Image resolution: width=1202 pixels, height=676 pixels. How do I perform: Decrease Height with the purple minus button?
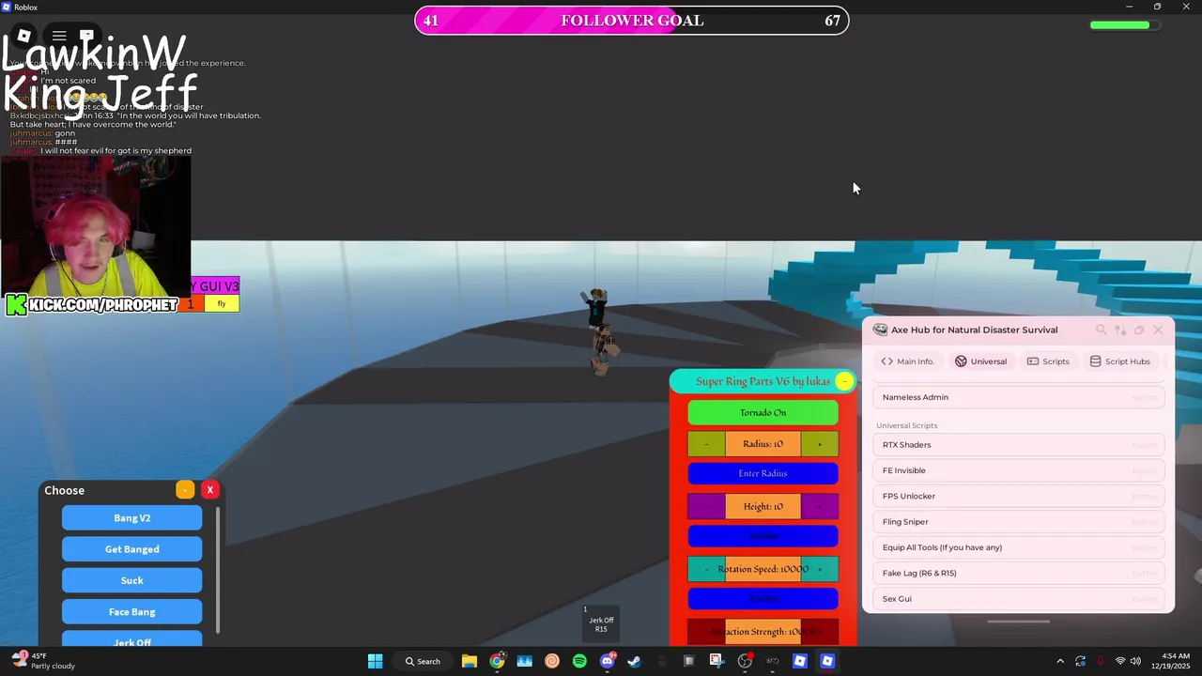coord(706,506)
